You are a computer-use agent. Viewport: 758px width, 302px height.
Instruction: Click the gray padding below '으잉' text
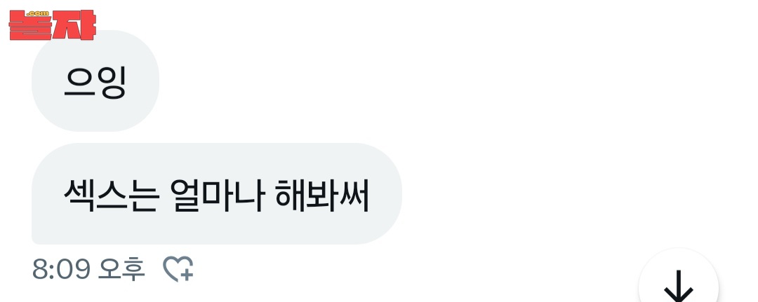point(95,116)
